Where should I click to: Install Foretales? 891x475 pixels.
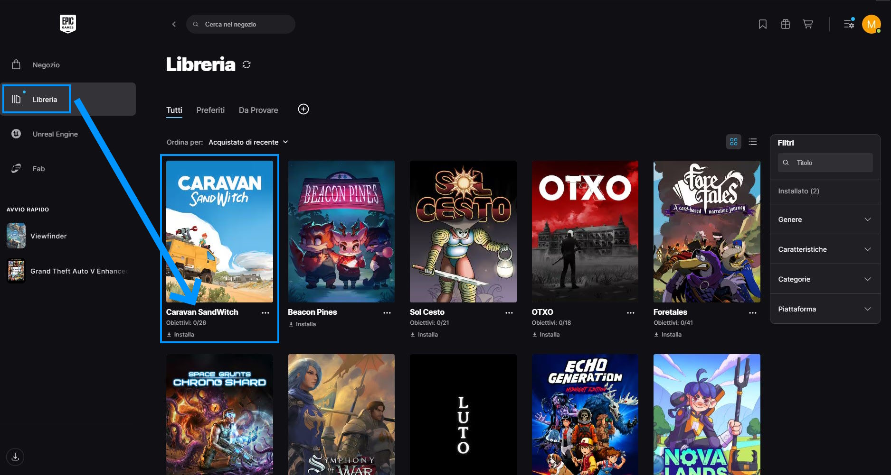[668, 335]
